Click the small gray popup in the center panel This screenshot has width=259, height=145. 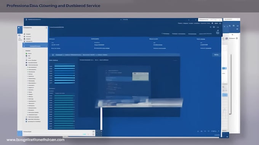[x=141, y=76]
